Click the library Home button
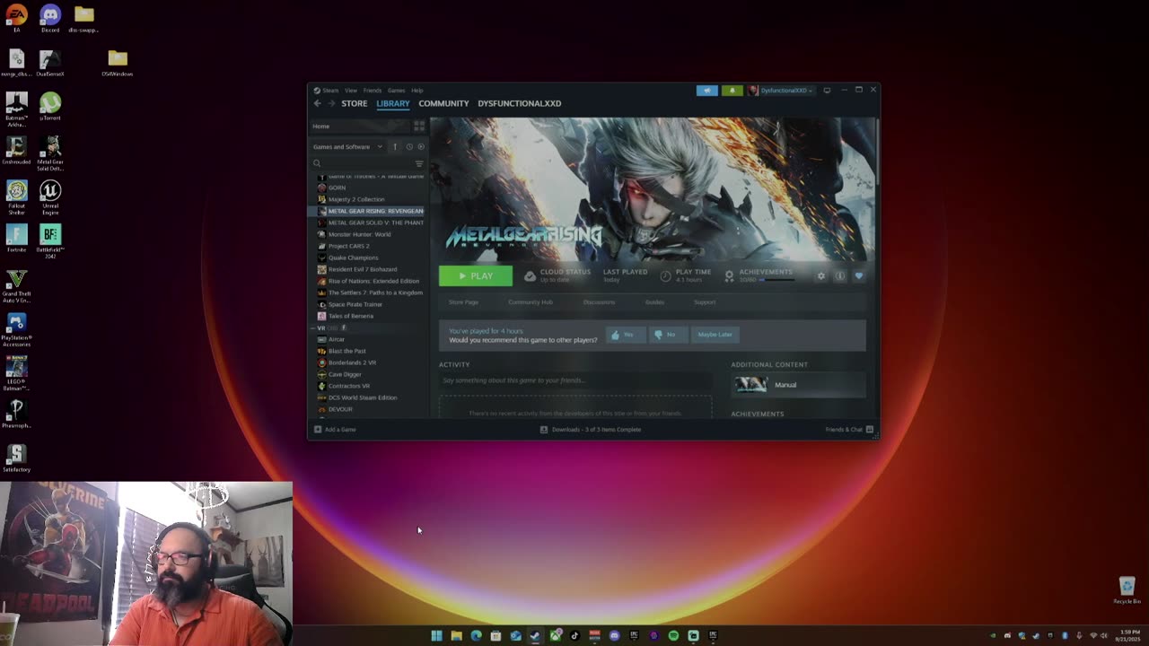This screenshot has width=1149, height=646. [359, 127]
